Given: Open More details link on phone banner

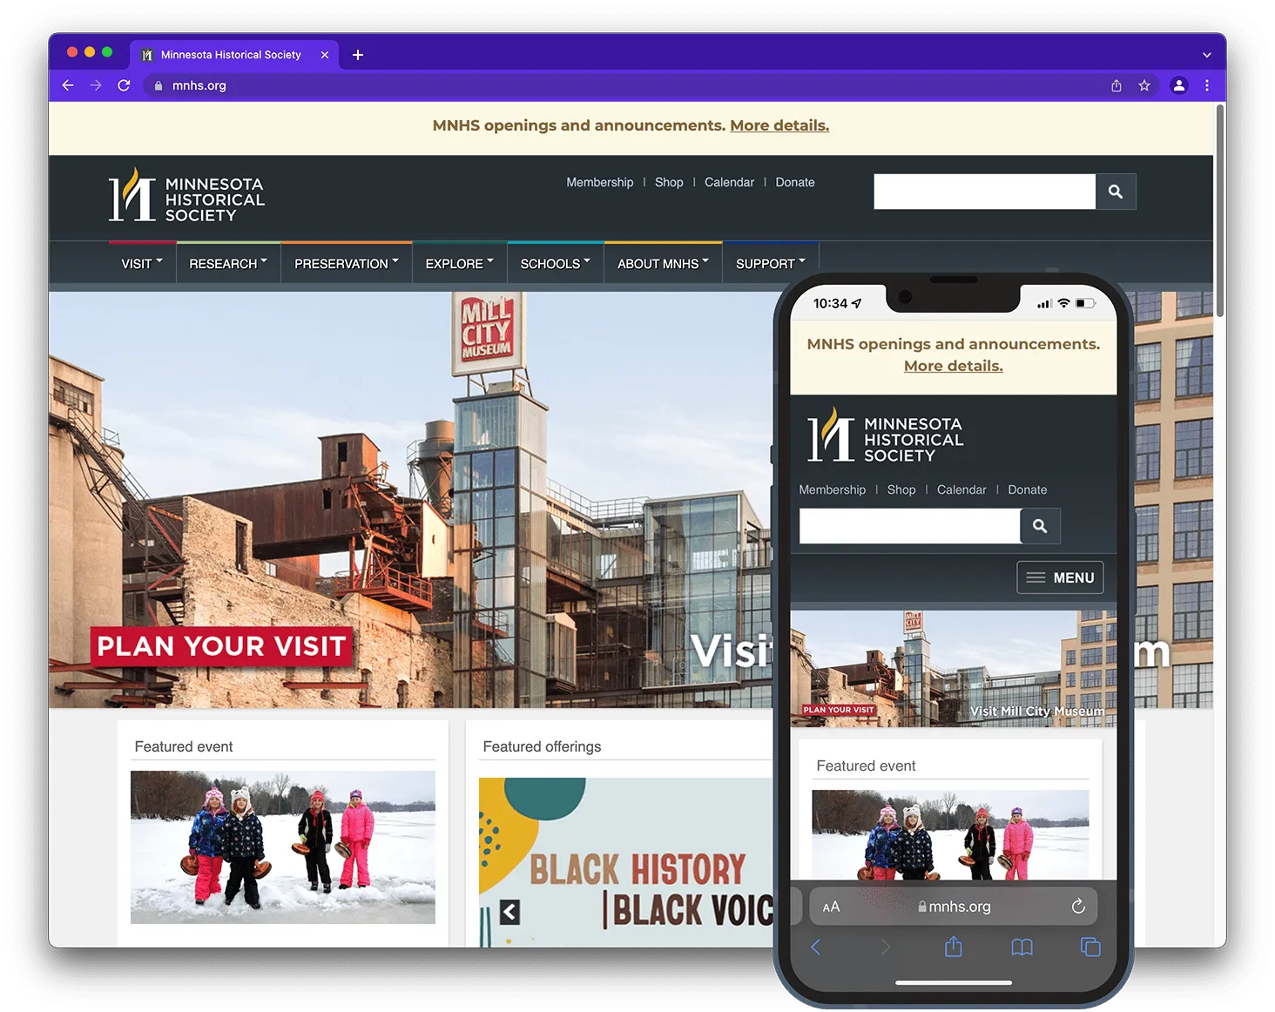Looking at the screenshot, I should pos(954,366).
